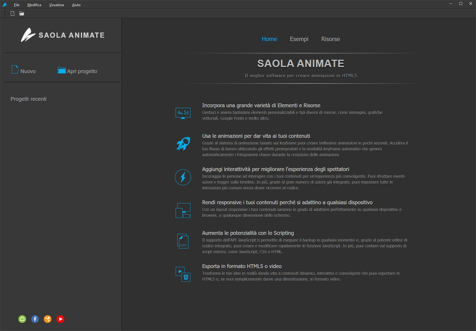This screenshot has width=476, height=331.
Task: Click the new document toolbar icon
Action: pos(12,13)
